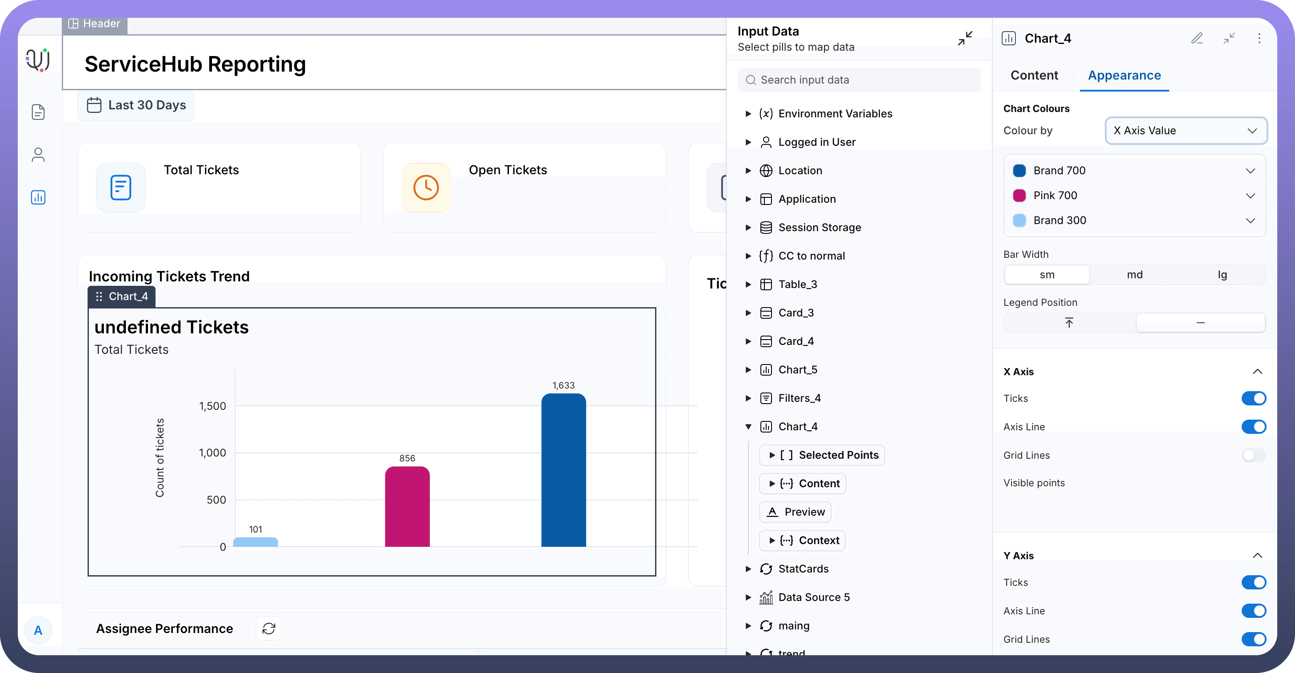Click the refresh icon next to Assignee Performance

268,628
